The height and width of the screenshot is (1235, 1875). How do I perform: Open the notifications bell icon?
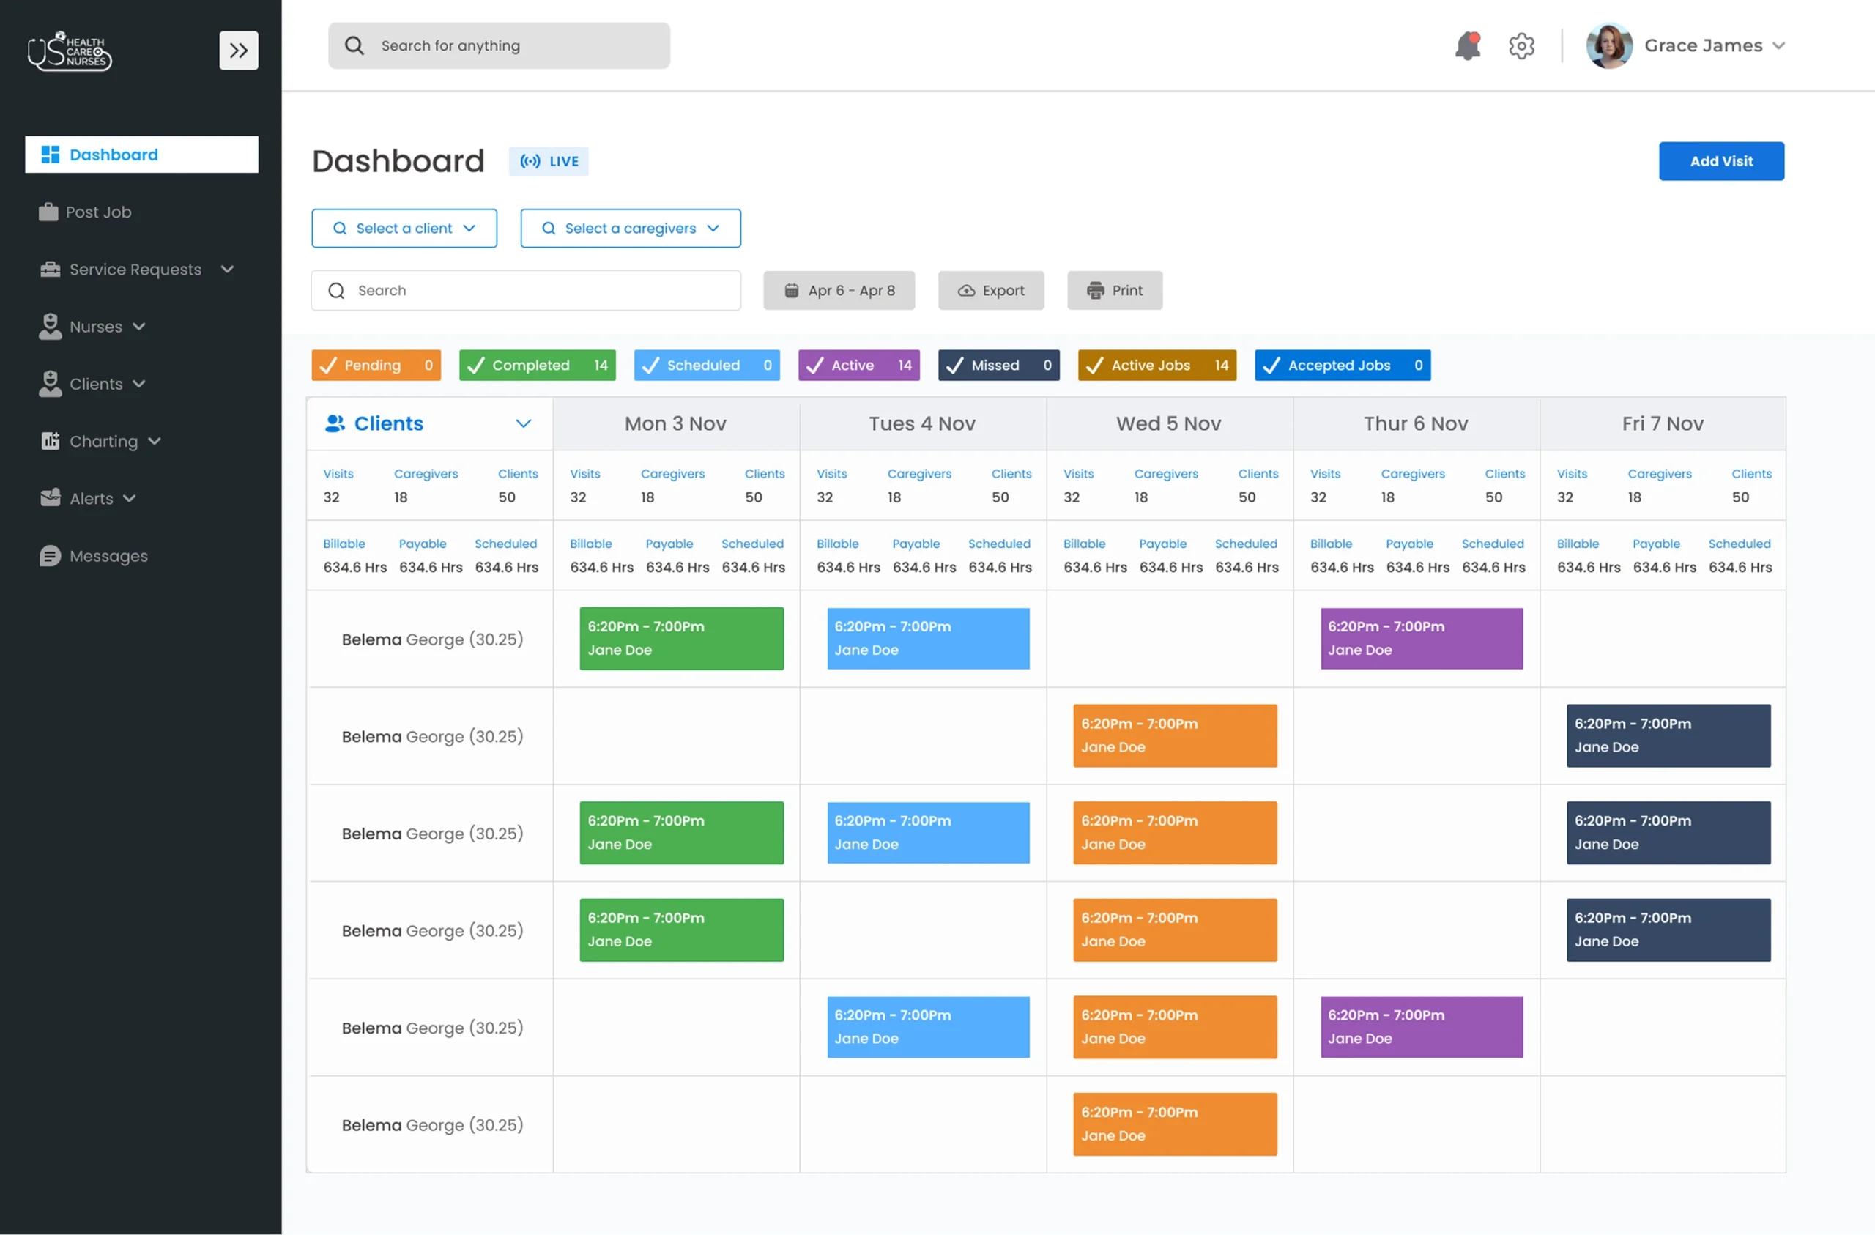(x=1467, y=45)
